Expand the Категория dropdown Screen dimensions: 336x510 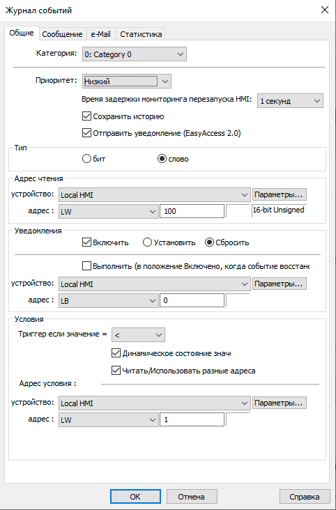pos(134,54)
